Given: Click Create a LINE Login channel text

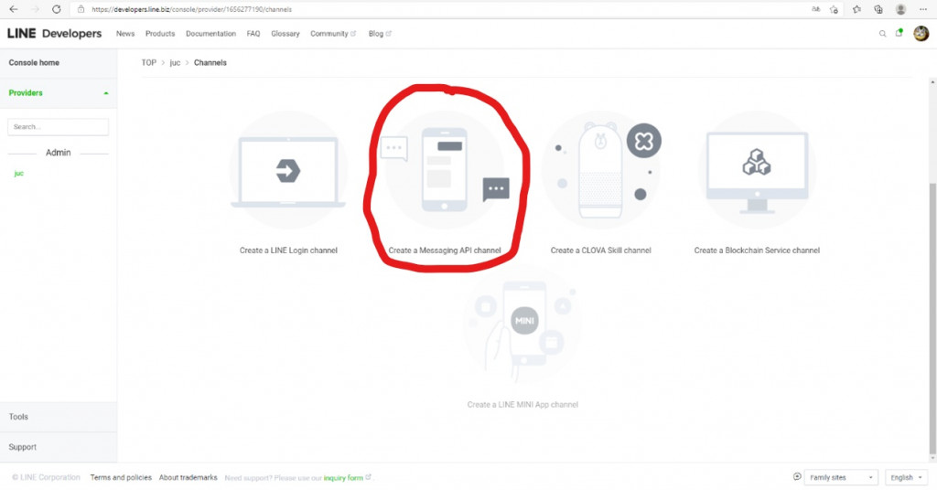Looking at the screenshot, I should click(x=288, y=250).
